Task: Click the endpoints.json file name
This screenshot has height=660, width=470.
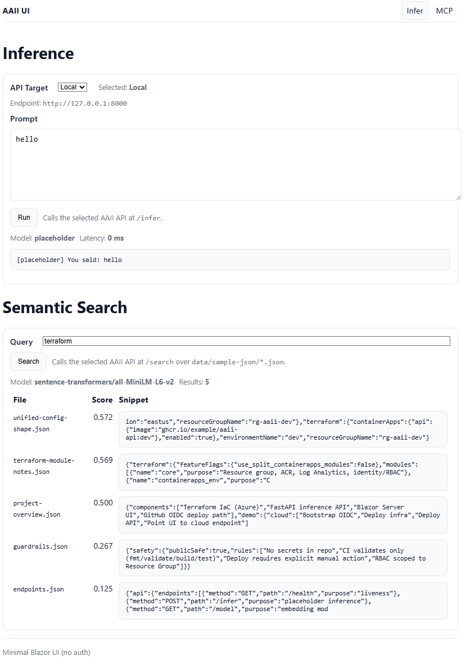Action: click(38, 589)
